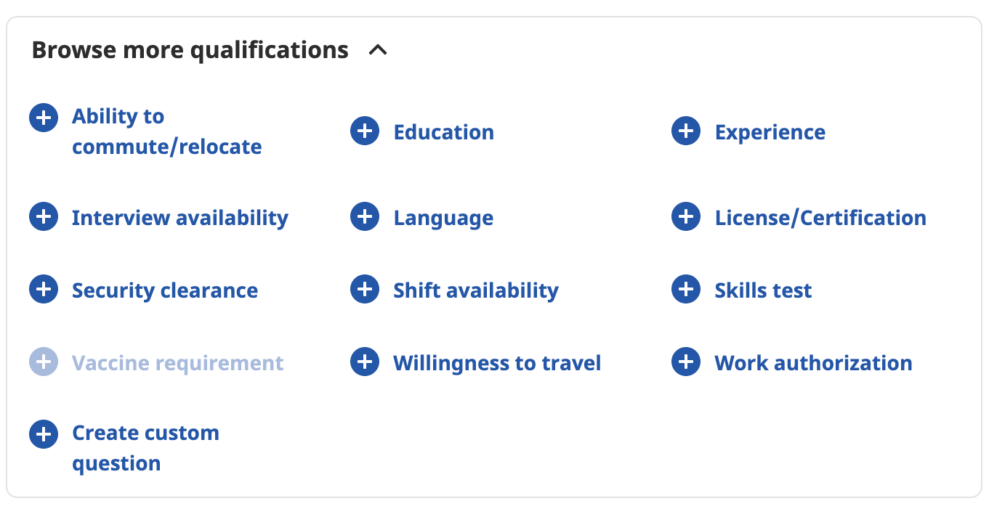Click plus icon next to License/Certification
997x530 pixels.
tap(686, 217)
